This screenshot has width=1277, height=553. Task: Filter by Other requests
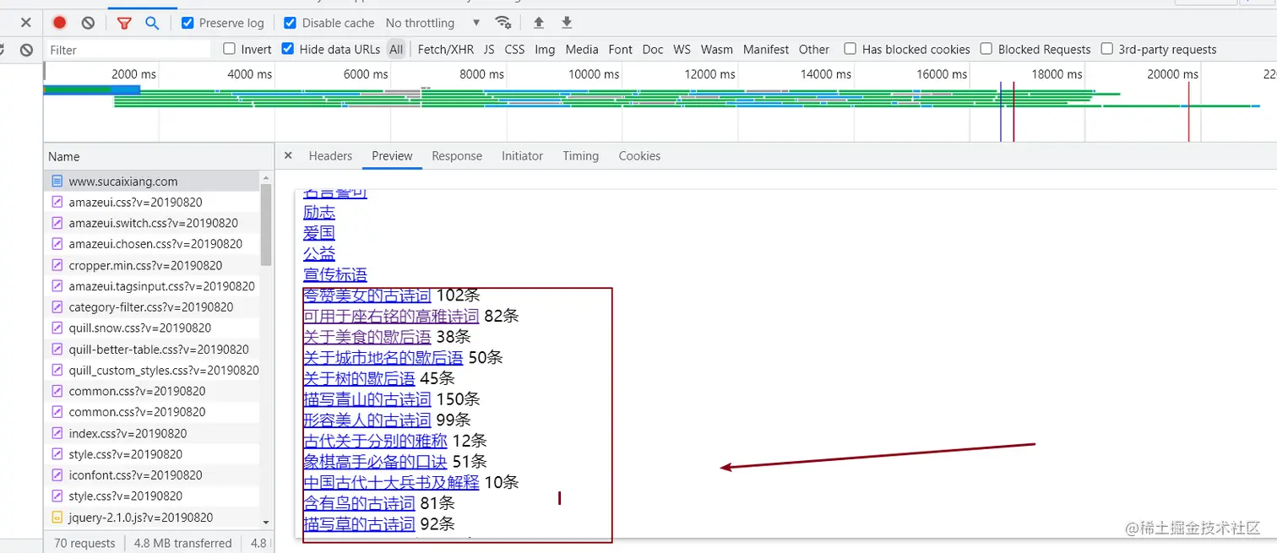click(814, 50)
